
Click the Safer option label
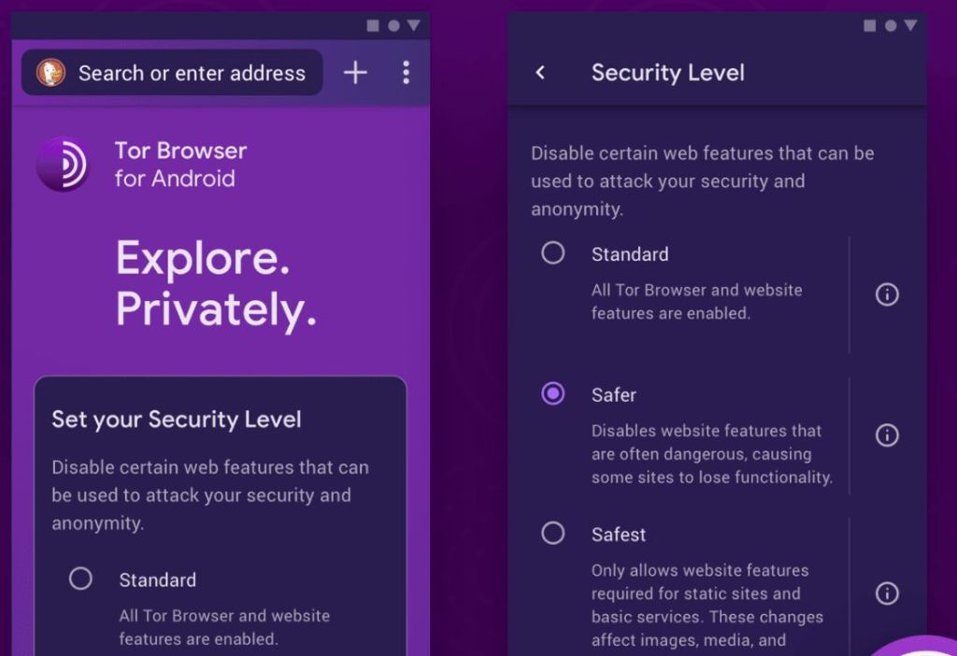tap(613, 395)
